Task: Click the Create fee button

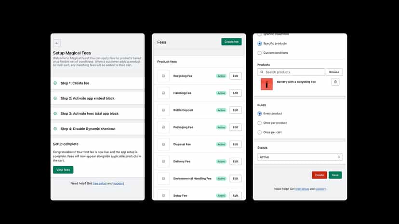Action: [231, 42]
